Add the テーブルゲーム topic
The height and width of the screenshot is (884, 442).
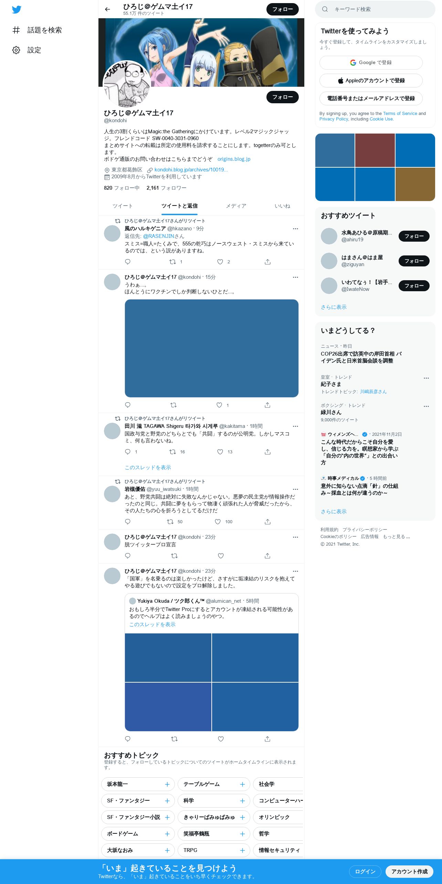(242, 784)
